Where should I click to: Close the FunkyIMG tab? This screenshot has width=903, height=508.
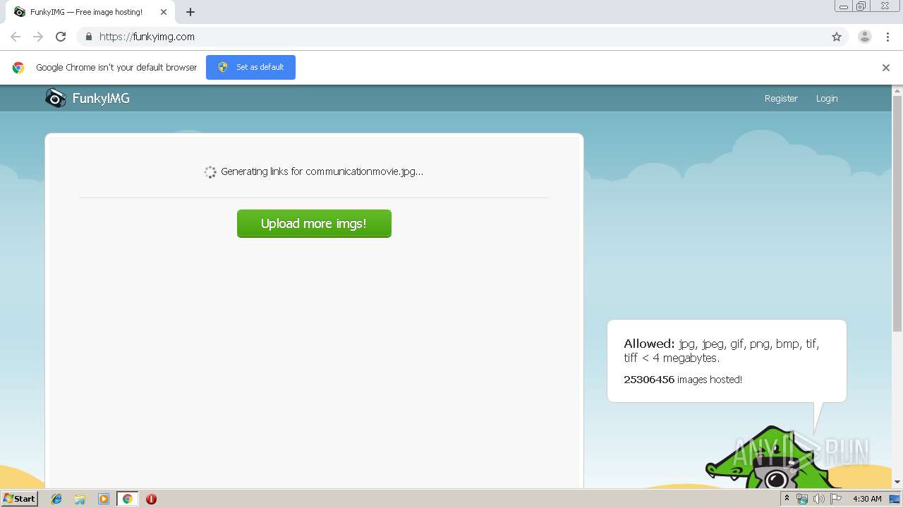pos(163,12)
